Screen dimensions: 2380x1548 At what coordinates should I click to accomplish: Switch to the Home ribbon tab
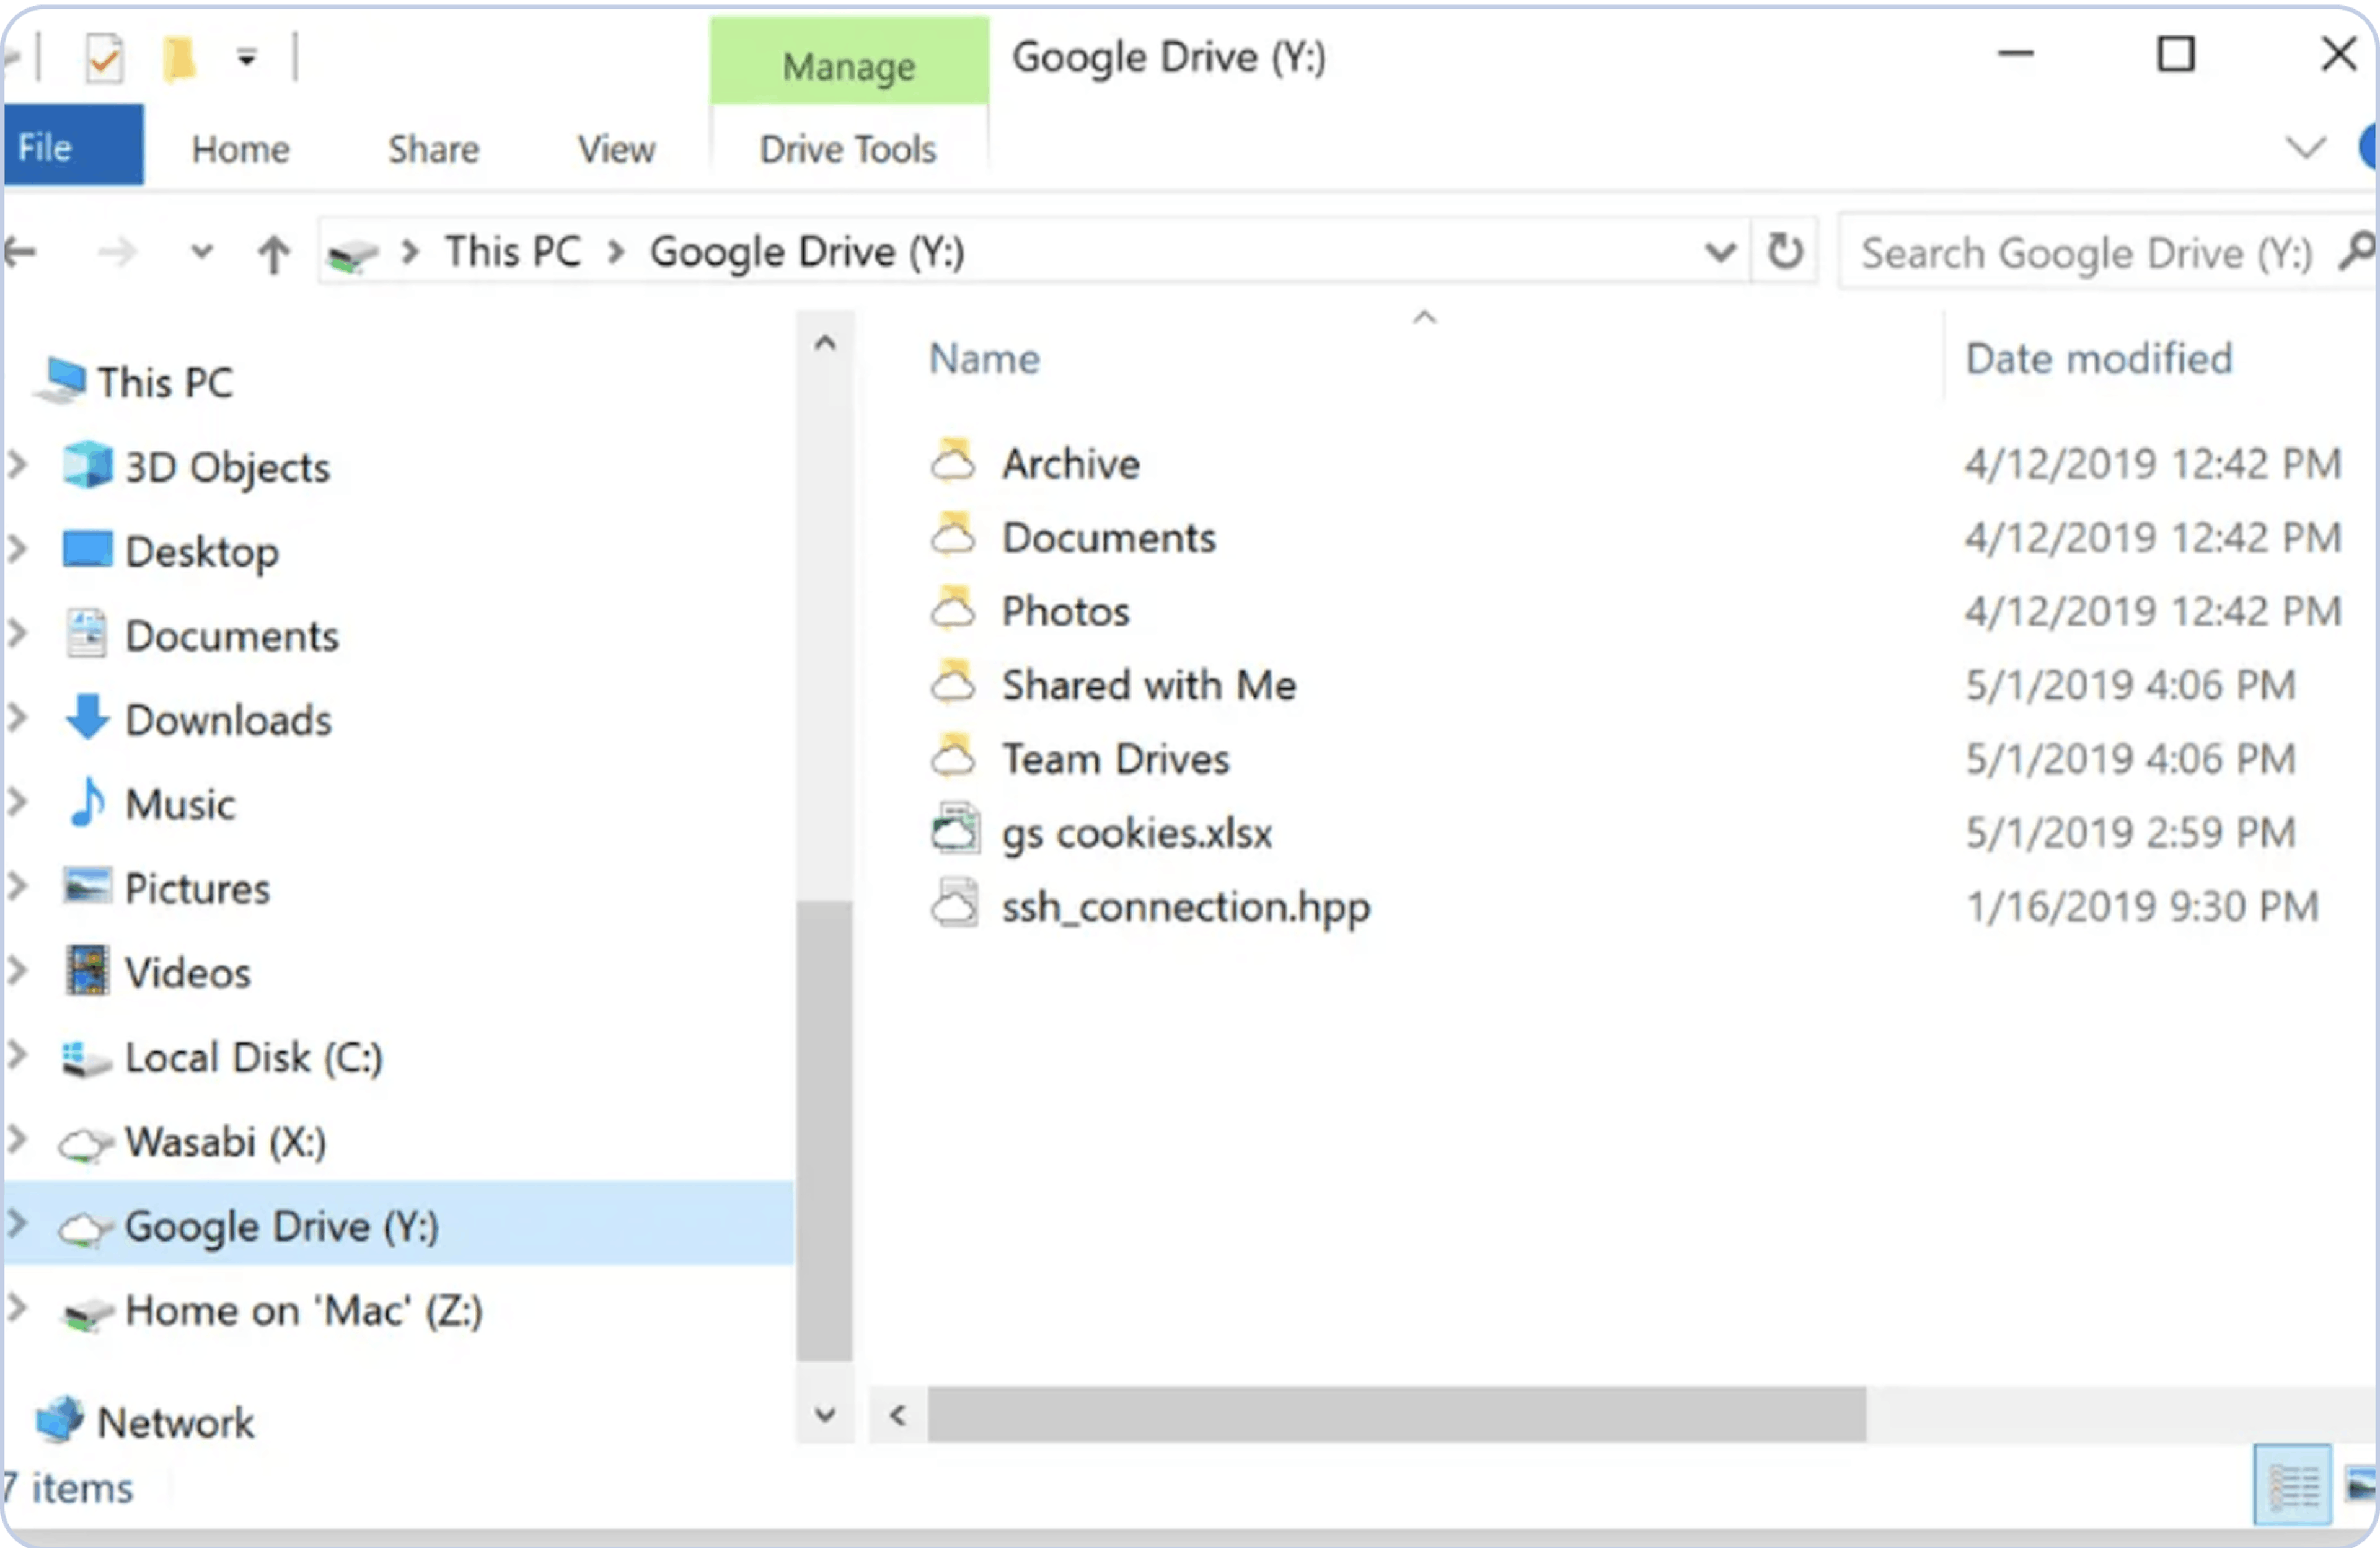[241, 149]
